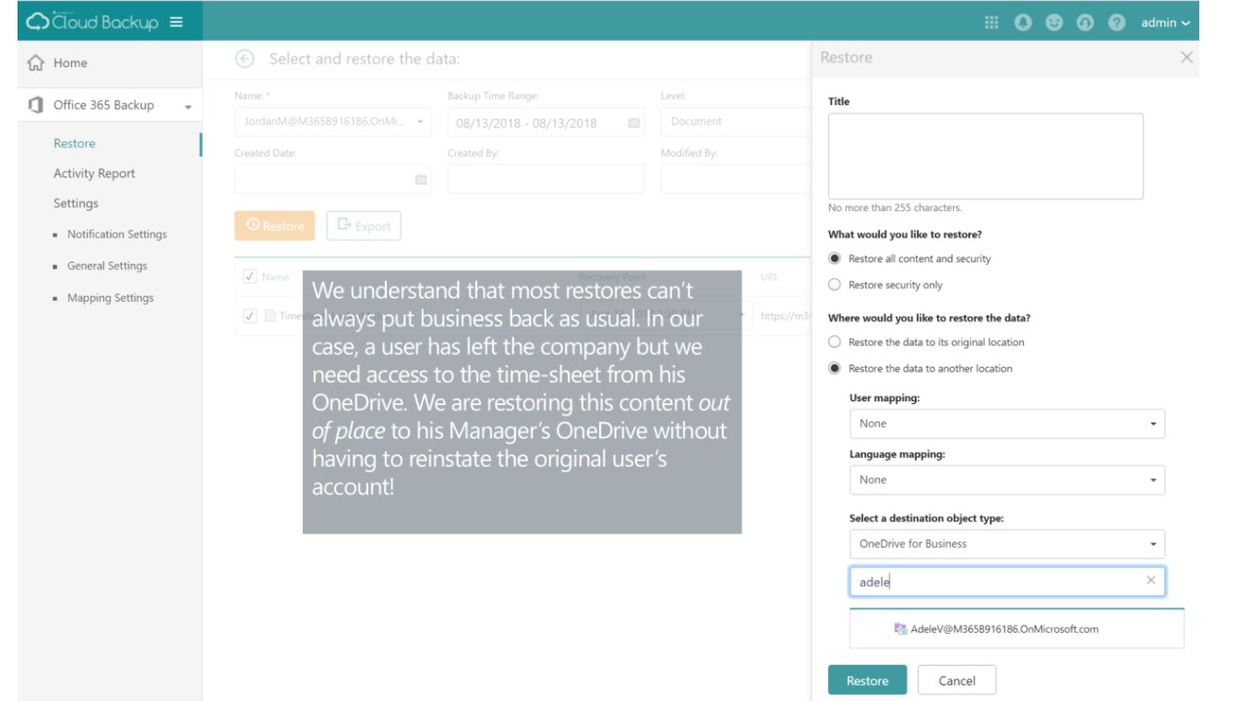Open Activity Report page
This screenshot has height=701, width=1247.
tap(94, 173)
